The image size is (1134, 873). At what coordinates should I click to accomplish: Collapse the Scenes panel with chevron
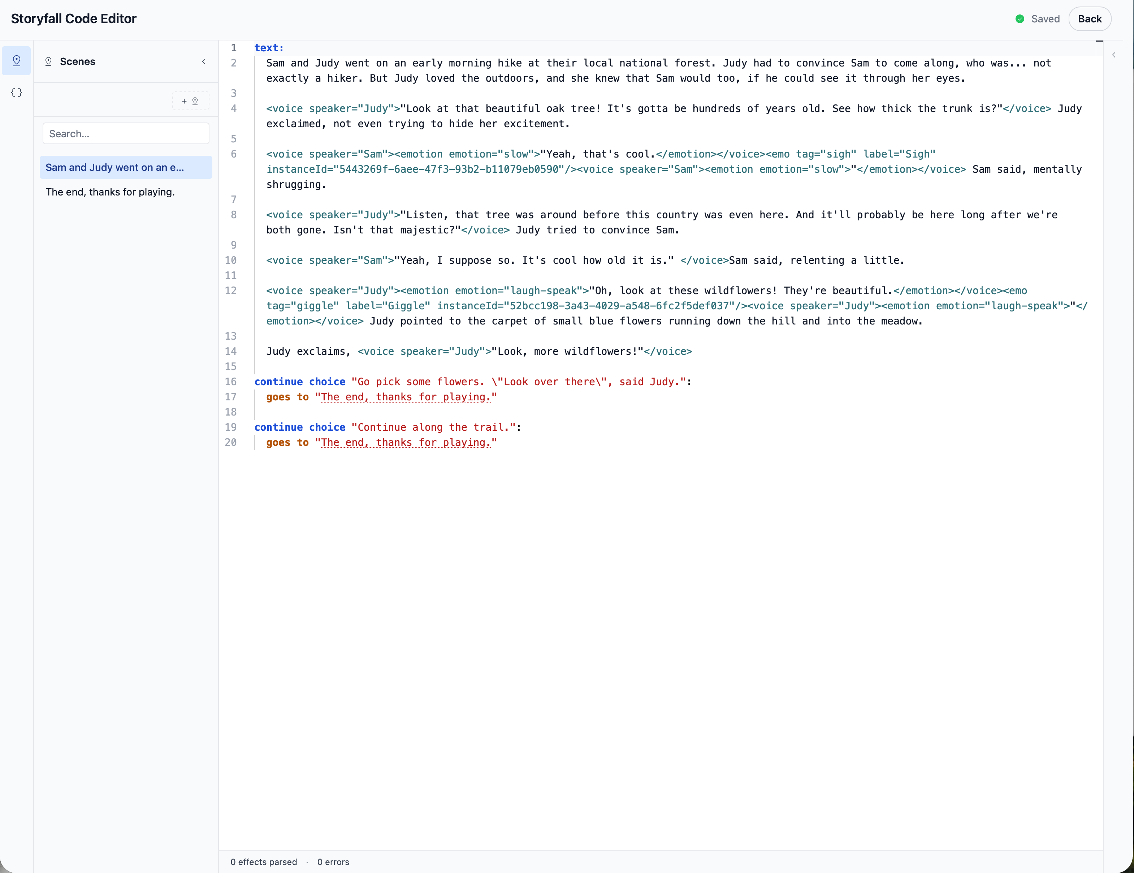pos(204,61)
